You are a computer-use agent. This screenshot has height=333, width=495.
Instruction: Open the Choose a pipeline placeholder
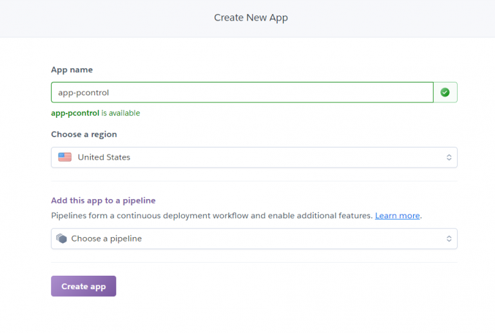coord(106,239)
